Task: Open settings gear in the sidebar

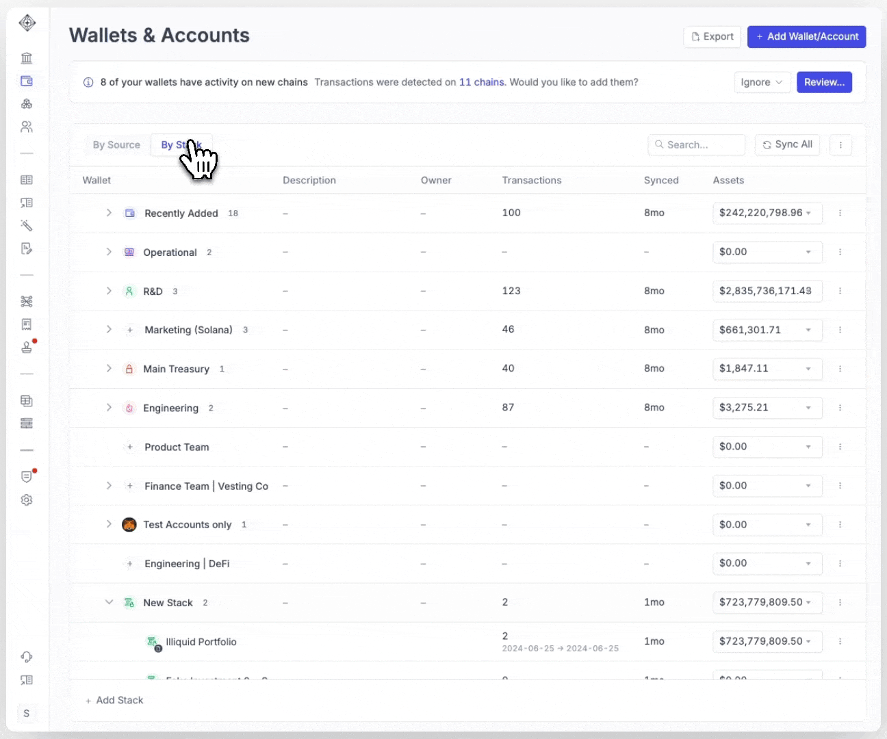Action: click(x=27, y=500)
